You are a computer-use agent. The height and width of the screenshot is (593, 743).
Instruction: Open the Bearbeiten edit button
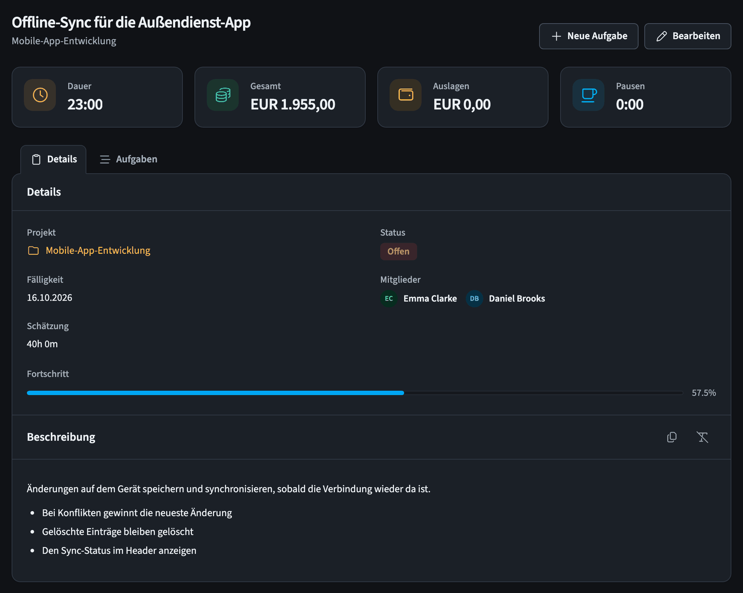click(x=688, y=36)
